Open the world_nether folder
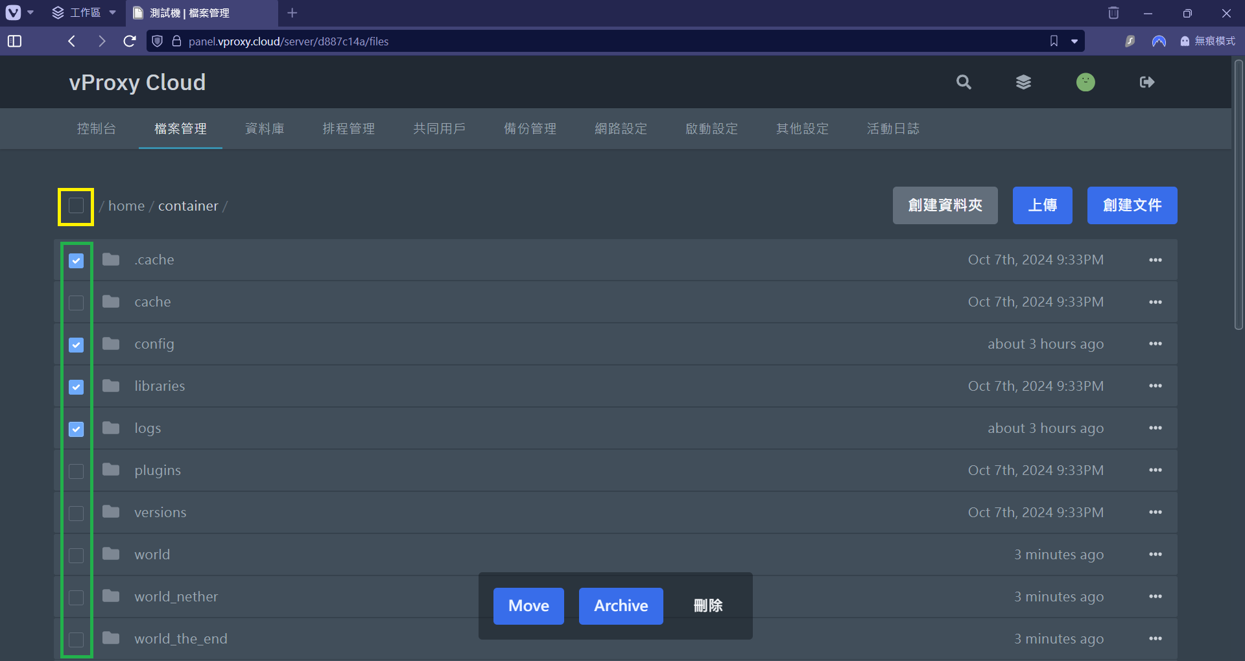This screenshot has height=661, width=1245. pos(176,597)
